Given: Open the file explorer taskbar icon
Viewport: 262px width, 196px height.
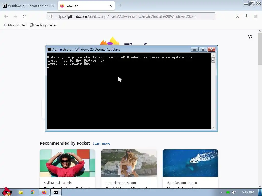Looking at the screenshot, I should pyautogui.click(x=20, y=192).
